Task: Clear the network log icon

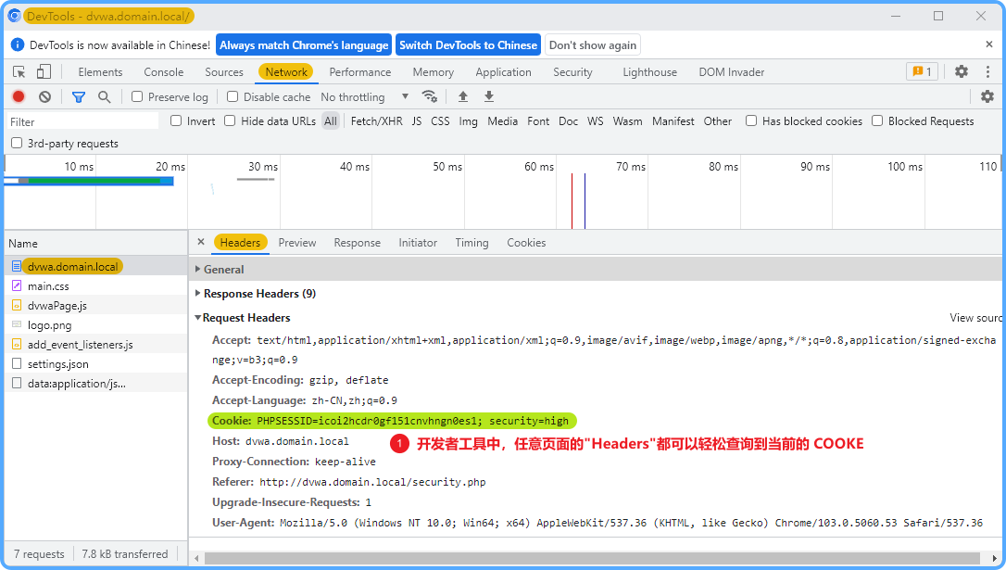Action: click(x=44, y=97)
